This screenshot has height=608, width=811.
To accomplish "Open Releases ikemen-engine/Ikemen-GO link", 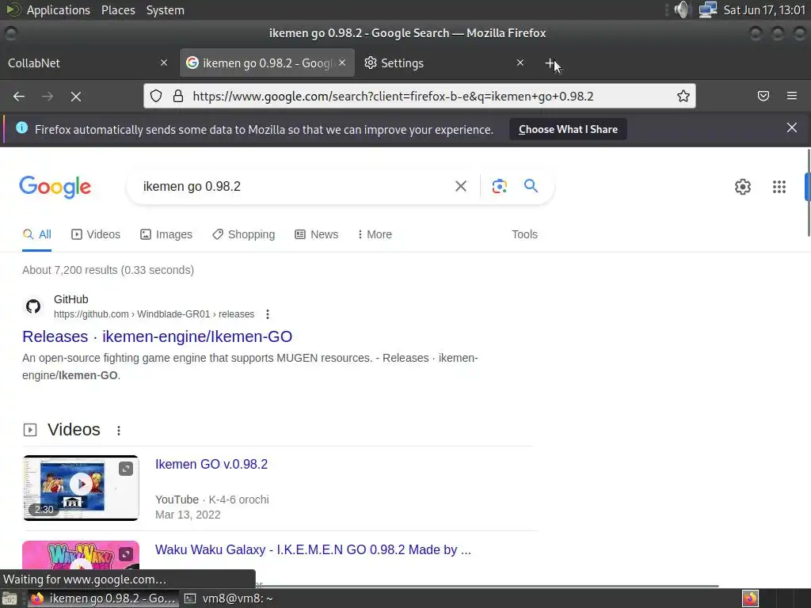I will point(158,336).
